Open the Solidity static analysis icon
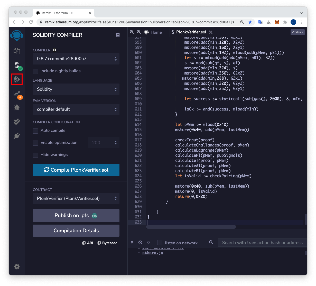The image size is (316, 286). (17, 94)
